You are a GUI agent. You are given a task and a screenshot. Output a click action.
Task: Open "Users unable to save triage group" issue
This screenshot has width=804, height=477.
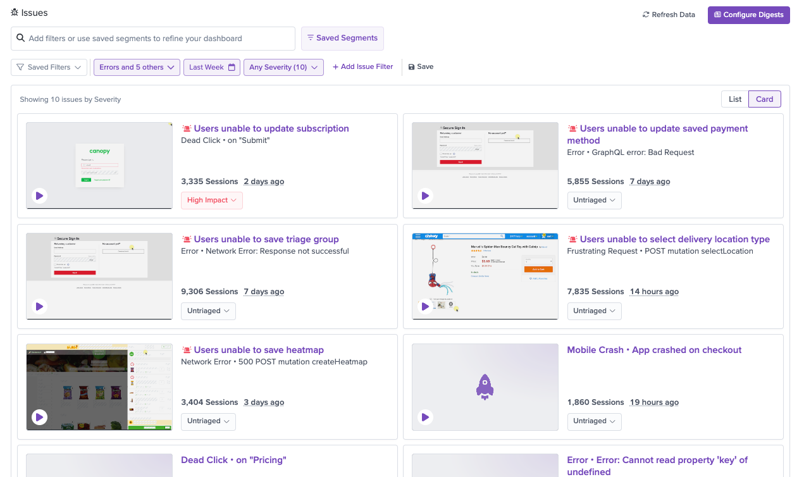click(266, 239)
